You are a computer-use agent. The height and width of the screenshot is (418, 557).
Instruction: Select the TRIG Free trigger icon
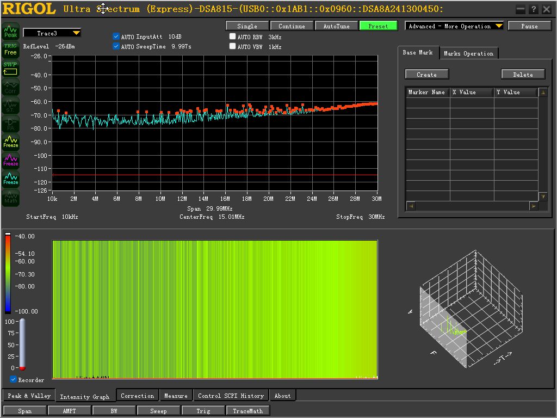(x=11, y=50)
